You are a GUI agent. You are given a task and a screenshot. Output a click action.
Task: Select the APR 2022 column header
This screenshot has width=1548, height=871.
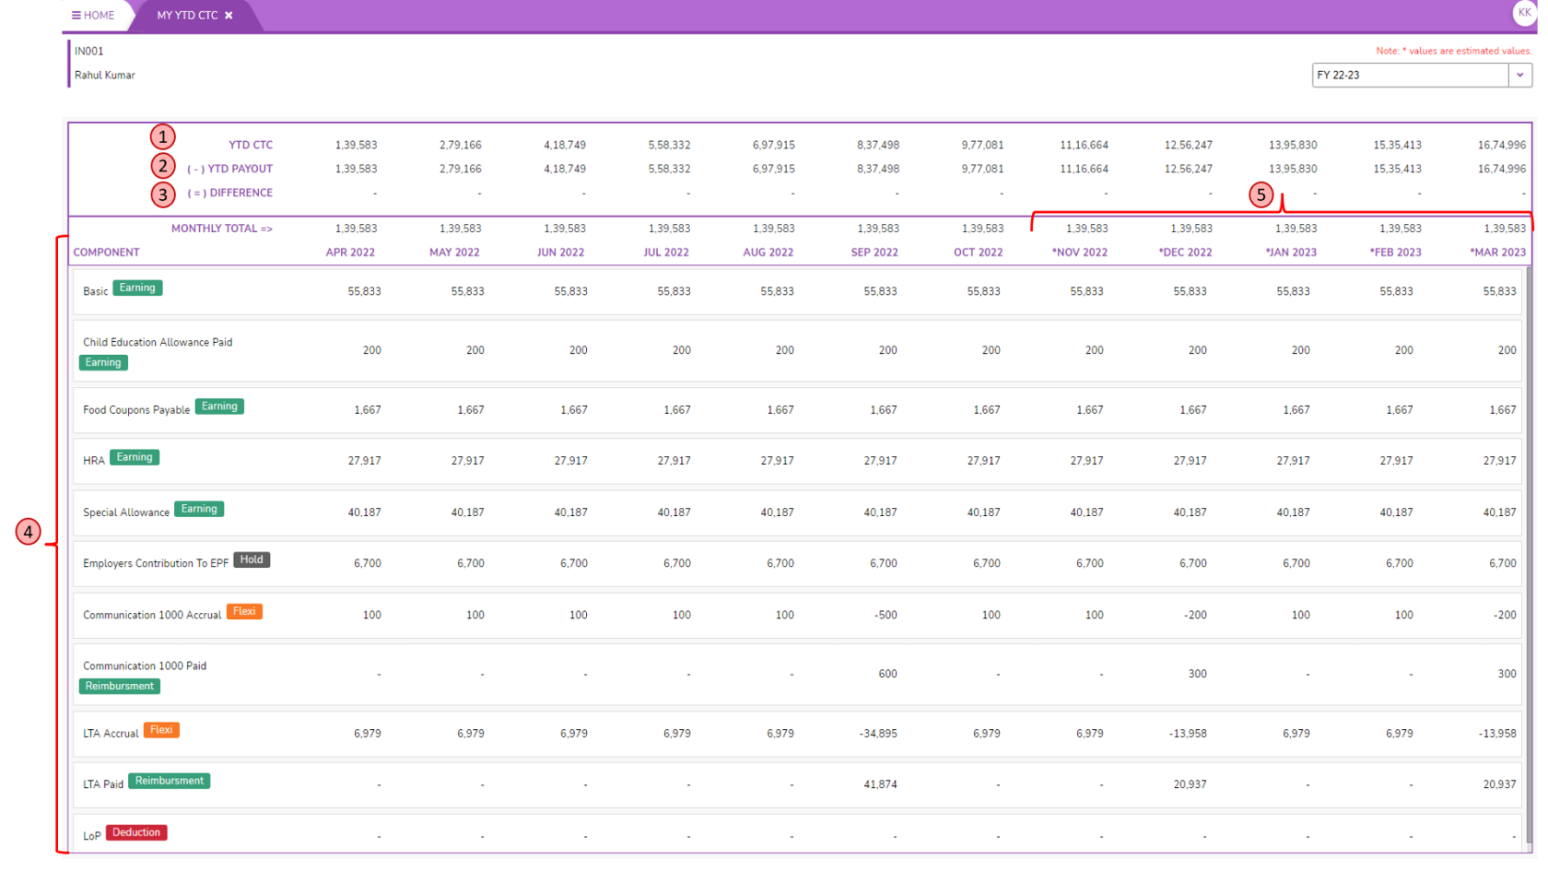tap(350, 253)
